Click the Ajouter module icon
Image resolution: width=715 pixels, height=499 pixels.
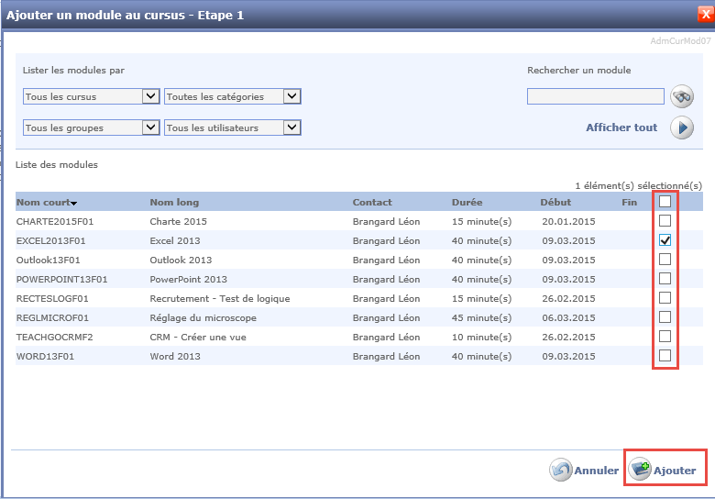click(x=640, y=471)
